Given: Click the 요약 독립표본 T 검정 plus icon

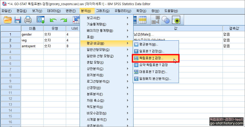Looking at the screenshot, I should click(x=136, y=65).
